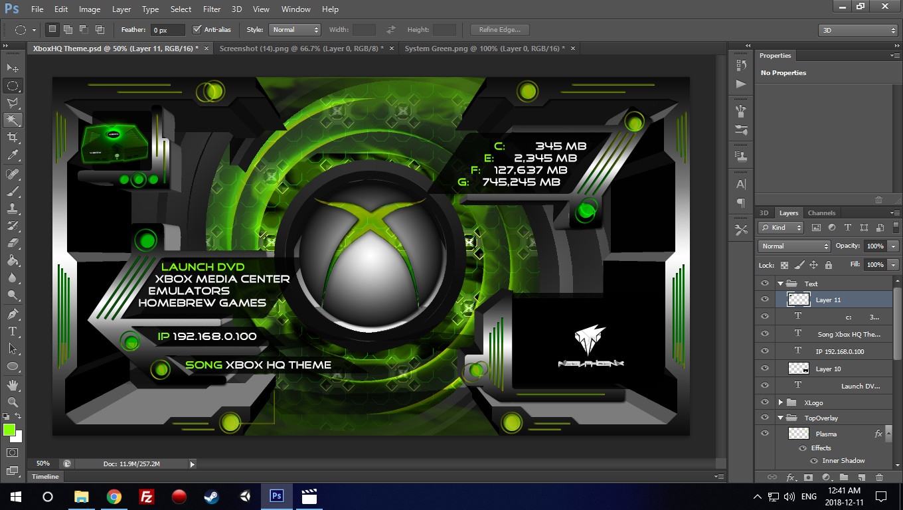
Task: Select the Pen tool
Action: tap(13, 313)
